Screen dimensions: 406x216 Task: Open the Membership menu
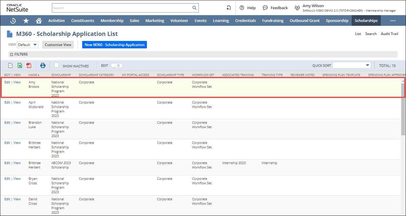tap(112, 21)
